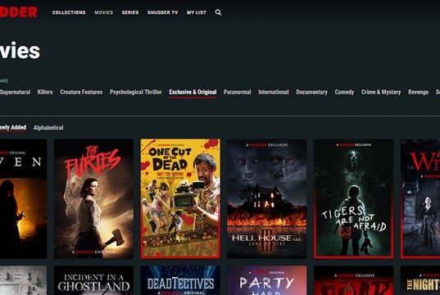Open Incident in a Ghostland poster
This screenshot has height=295, width=440.
click(x=93, y=280)
